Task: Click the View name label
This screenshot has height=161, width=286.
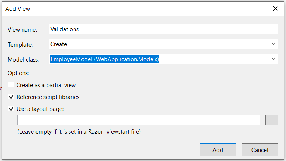Action: (x=22, y=30)
